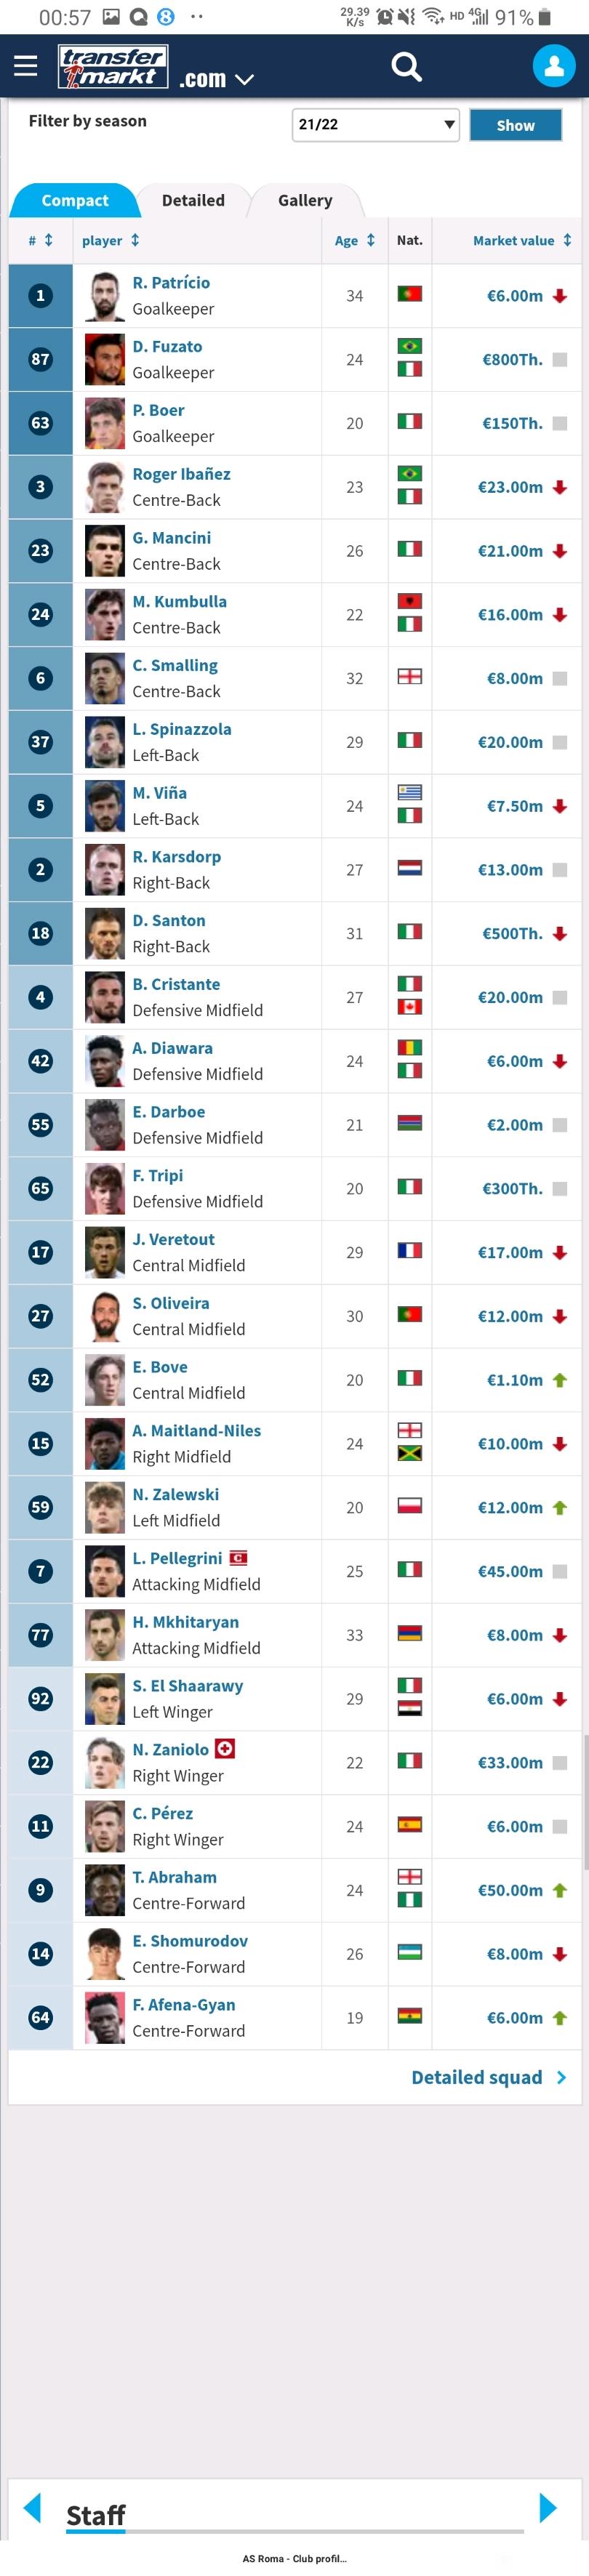The image size is (589, 2576).
Task: Go to previous section with left arrow
Action: pyautogui.click(x=32, y=2507)
